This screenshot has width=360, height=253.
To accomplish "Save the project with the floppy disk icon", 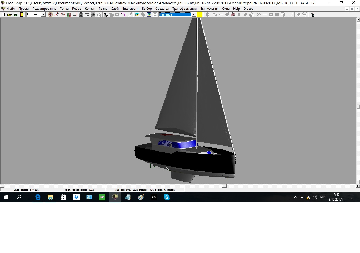I will click(x=16, y=14).
